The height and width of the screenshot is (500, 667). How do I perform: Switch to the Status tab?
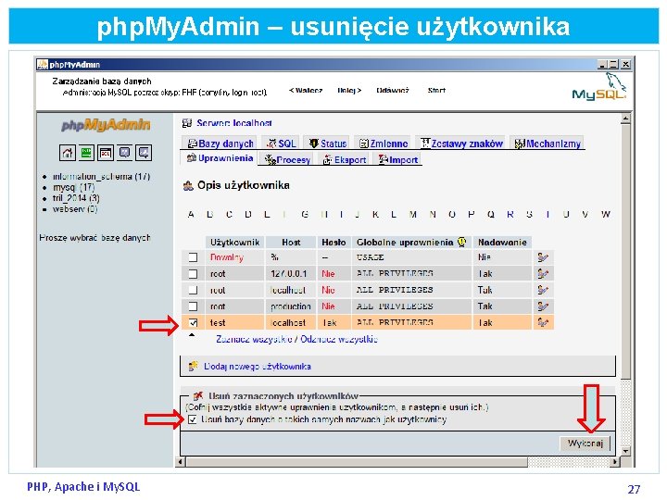click(x=328, y=144)
